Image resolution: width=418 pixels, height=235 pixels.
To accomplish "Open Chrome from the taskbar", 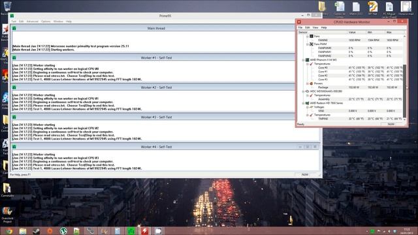I will (x=8, y=231).
